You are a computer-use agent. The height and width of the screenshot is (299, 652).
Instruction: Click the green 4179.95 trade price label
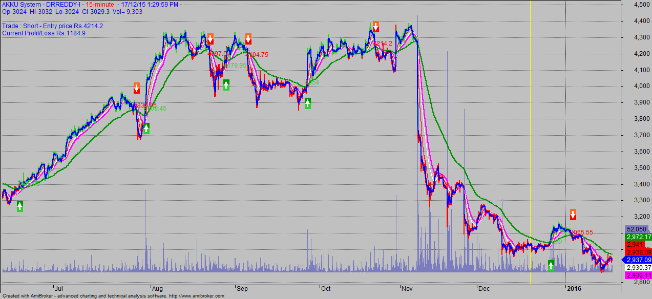(x=236, y=66)
